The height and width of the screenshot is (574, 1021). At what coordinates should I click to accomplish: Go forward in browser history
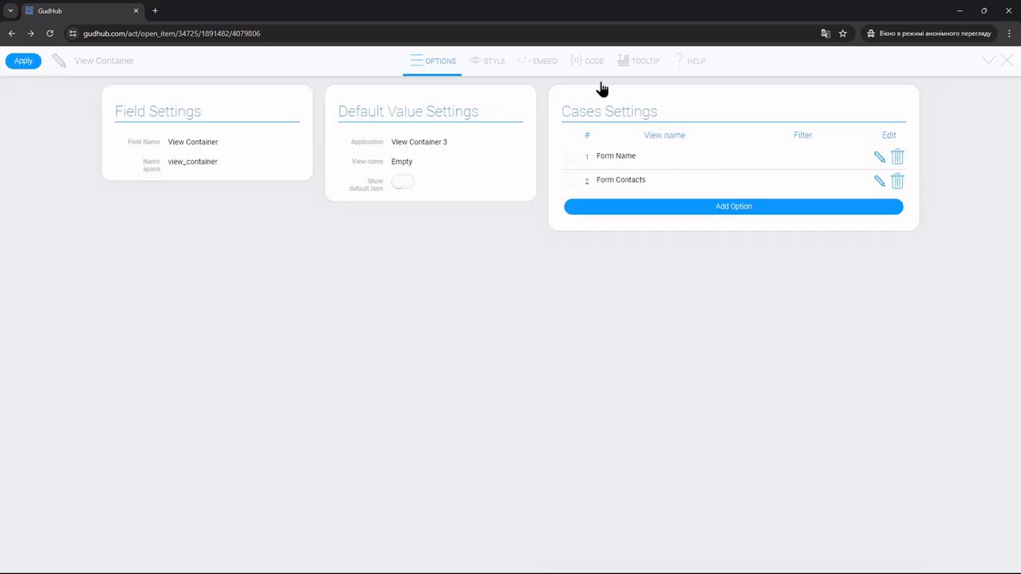pos(31,33)
